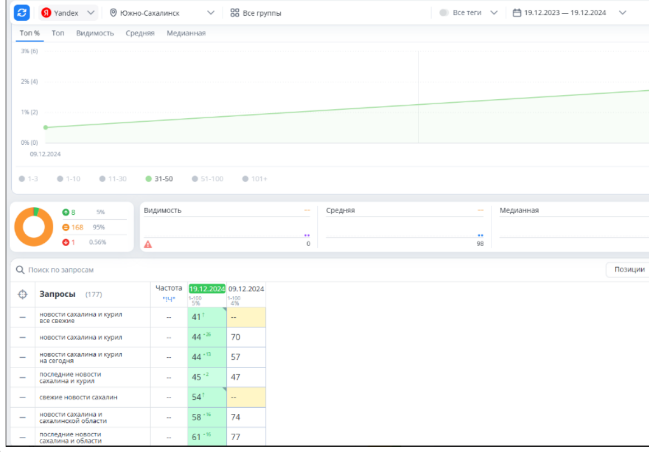
Task: Click the 19.12.2024 date column header
Action: [x=207, y=289]
